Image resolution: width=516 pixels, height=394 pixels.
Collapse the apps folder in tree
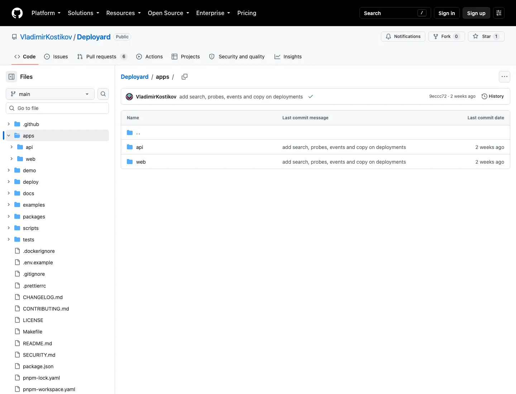coord(9,136)
